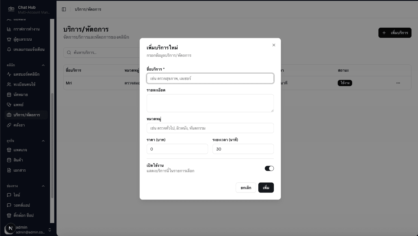Image resolution: width=418 pixels, height=236 pixels.
Task: Toggle the เปิดใช้งาน switch off
Action: pos(269,169)
